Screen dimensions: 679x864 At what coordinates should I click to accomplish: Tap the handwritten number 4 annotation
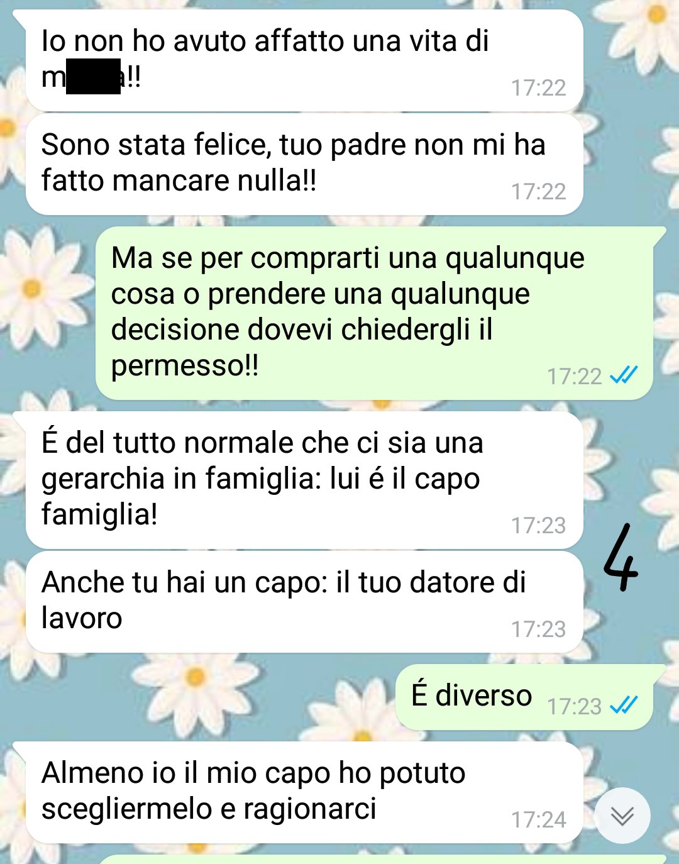click(621, 558)
